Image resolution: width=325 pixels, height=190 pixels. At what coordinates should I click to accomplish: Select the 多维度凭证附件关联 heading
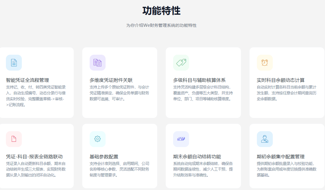point(111,80)
